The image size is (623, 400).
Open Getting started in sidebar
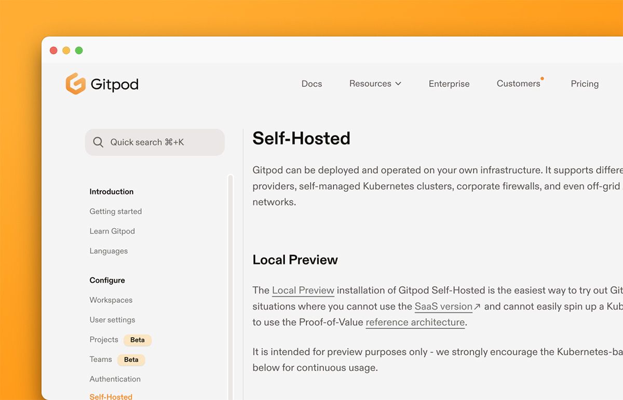pyautogui.click(x=116, y=211)
